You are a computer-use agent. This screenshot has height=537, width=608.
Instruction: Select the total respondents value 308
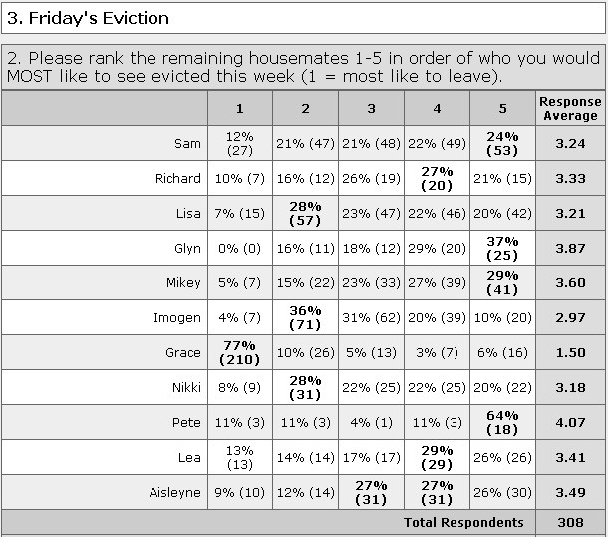tap(570, 523)
